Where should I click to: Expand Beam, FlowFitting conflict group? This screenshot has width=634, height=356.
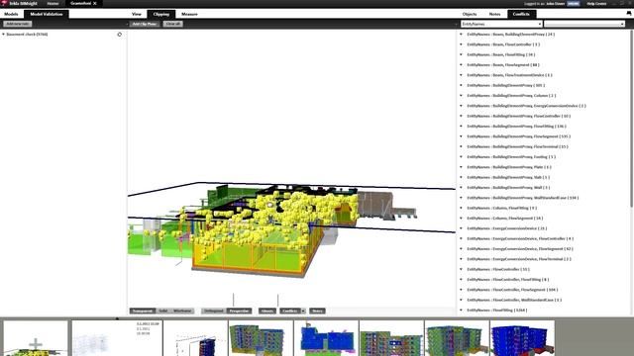click(x=461, y=54)
